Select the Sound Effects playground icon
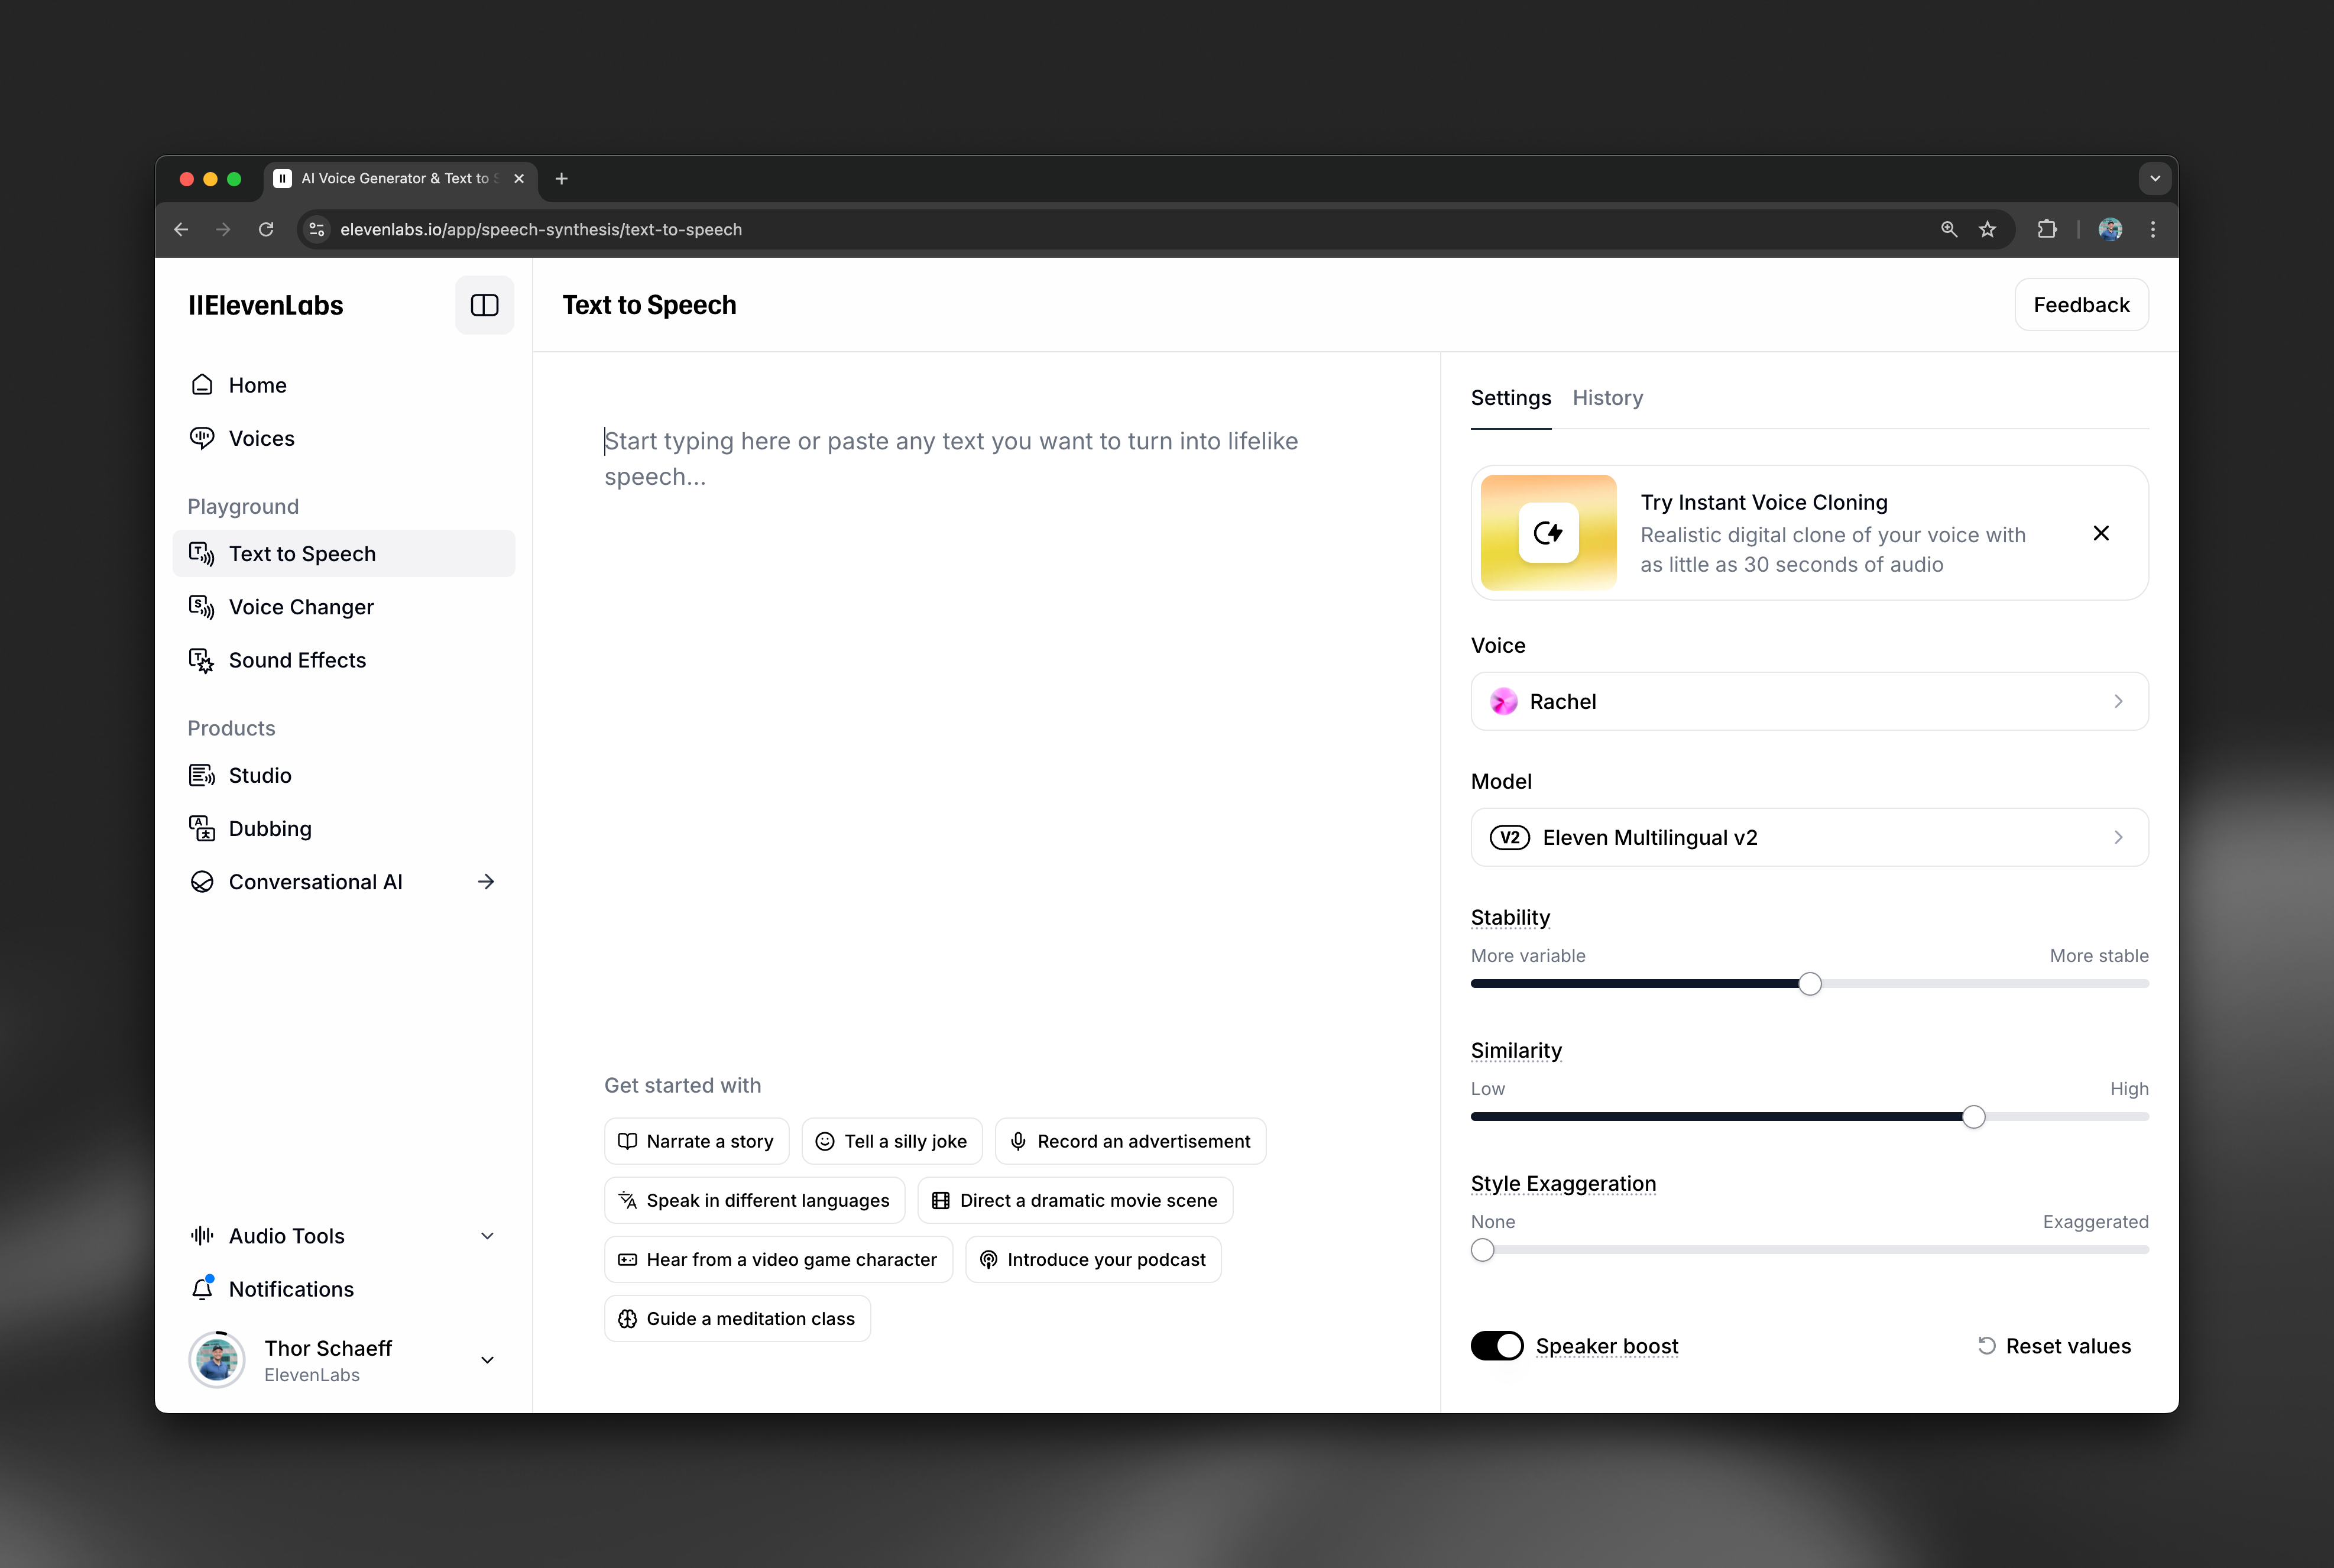 (202, 660)
